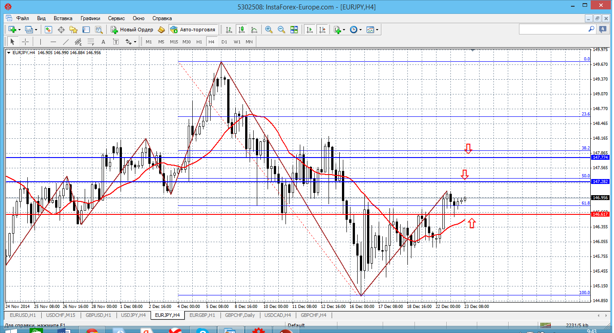Switch to the USDJPY,H4 chart tab
The image size is (614, 333).
click(x=133, y=315)
